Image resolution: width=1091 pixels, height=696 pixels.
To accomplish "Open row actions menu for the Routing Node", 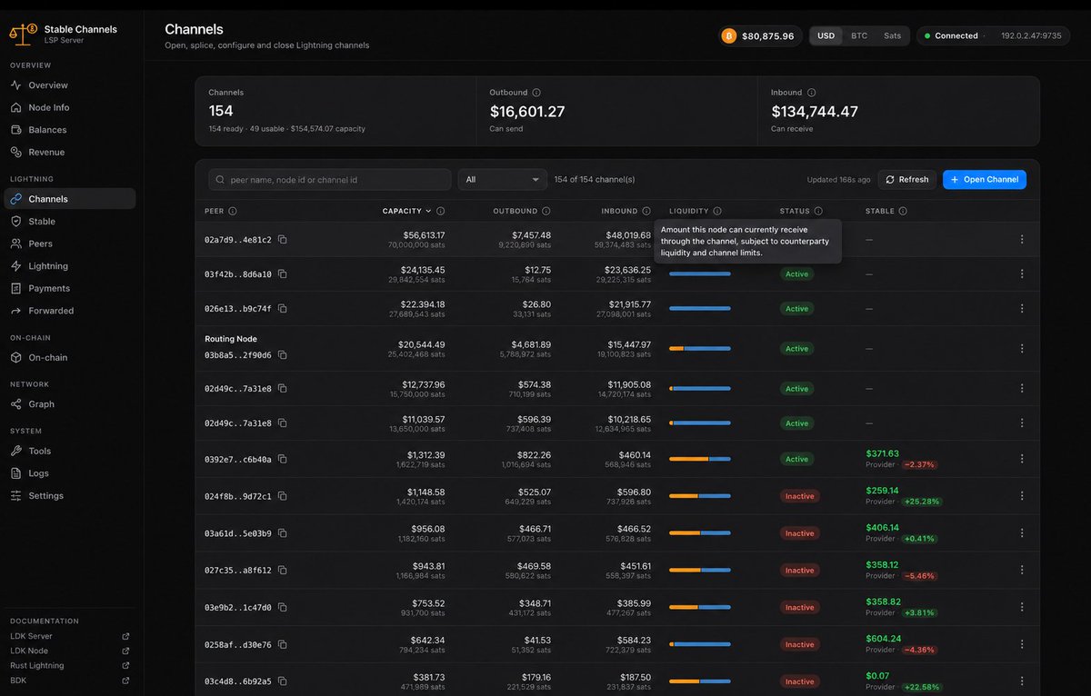I will (x=1022, y=349).
